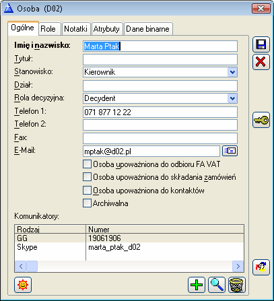The width and height of the screenshot is (274, 301).
Task: Check Osoba upoważniona do składania zamówień
Action: pos(87,177)
